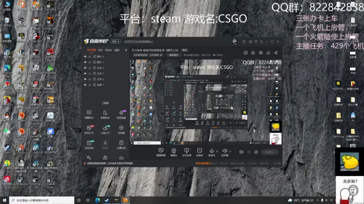Click the weather widget in the system tray
Viewport: 364px width, 204px height.
pyautogui.click(x=301, y=200)
